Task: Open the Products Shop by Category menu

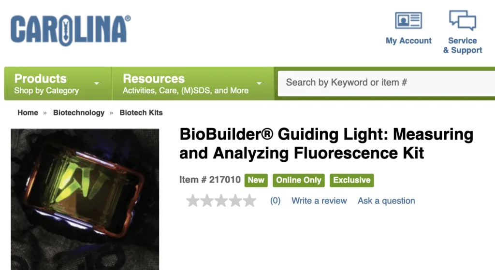Action: click(46, 84)
